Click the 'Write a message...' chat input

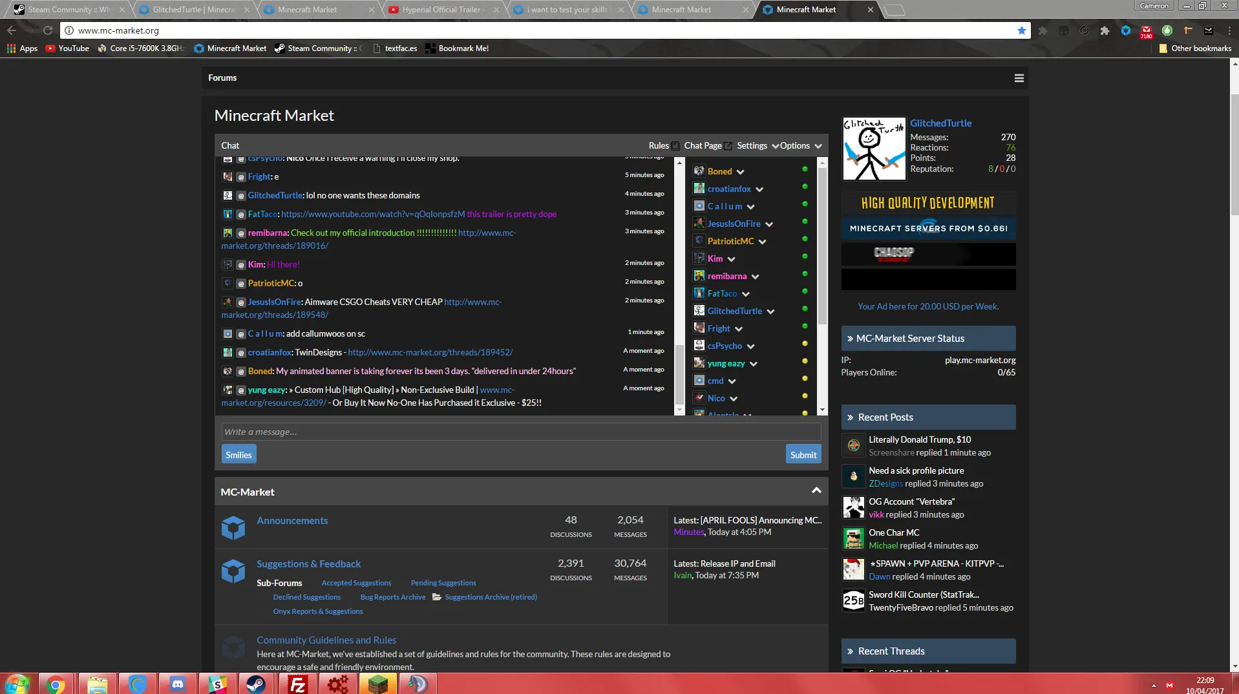(521, 432)
